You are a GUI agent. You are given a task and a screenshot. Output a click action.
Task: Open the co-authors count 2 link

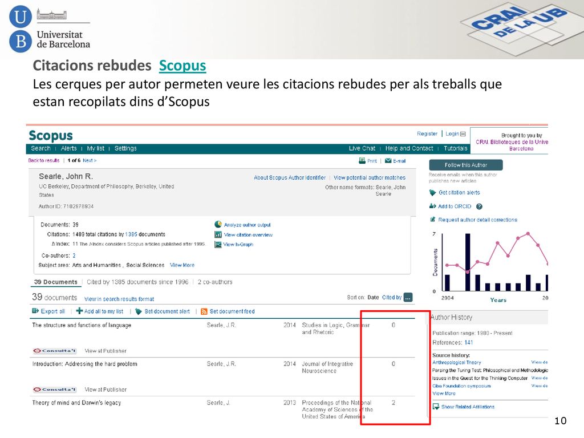click(74, 255)
